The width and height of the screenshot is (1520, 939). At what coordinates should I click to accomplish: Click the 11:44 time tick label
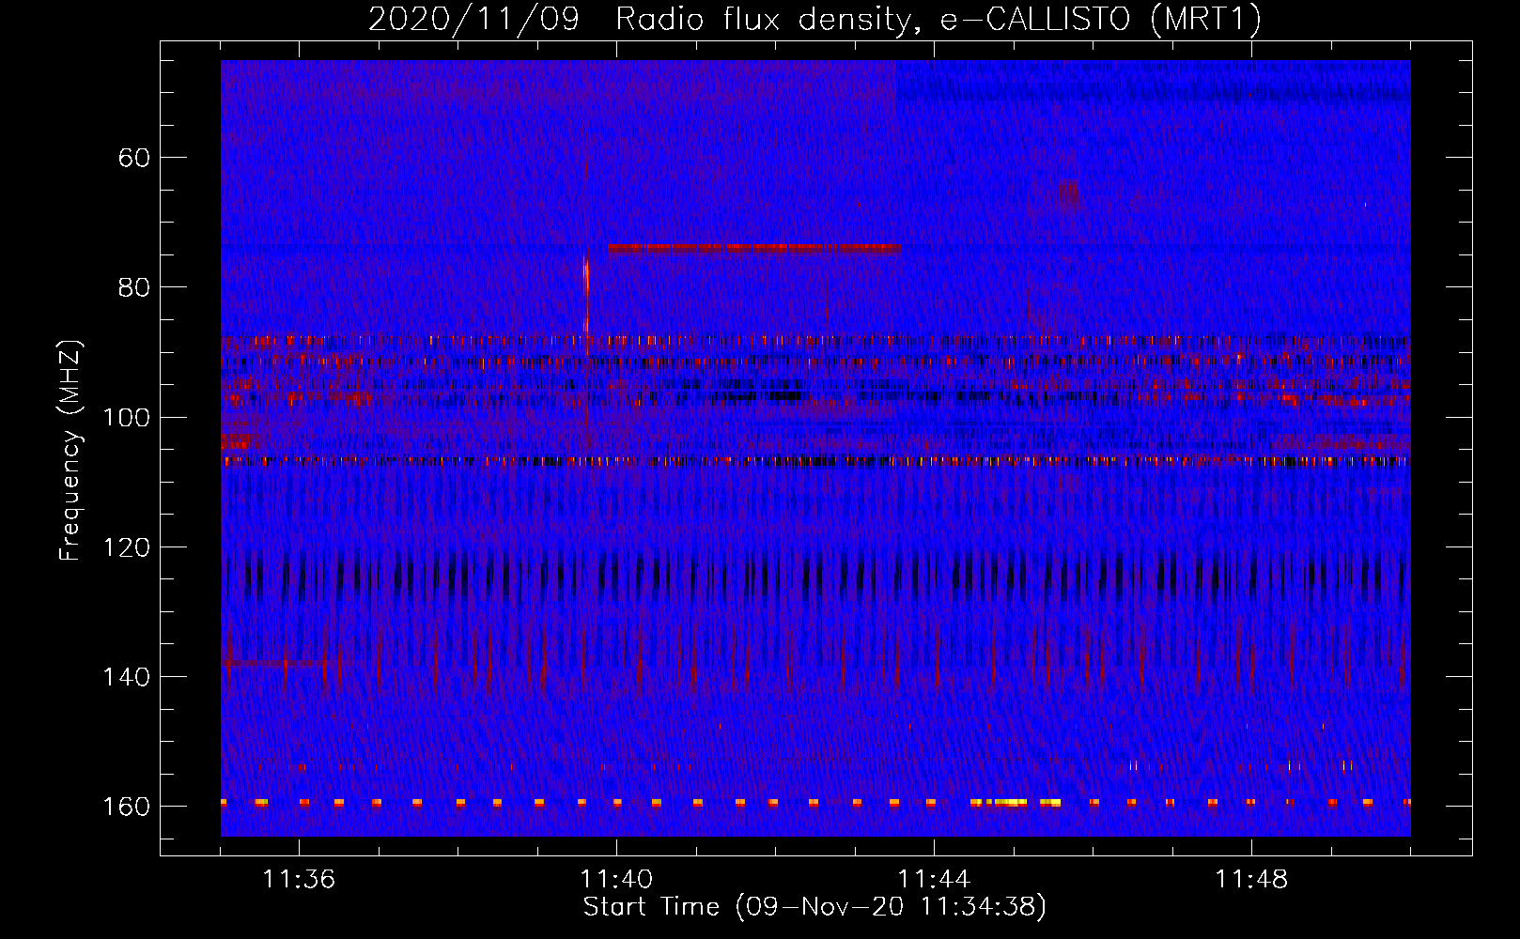(x=934, y=880)
